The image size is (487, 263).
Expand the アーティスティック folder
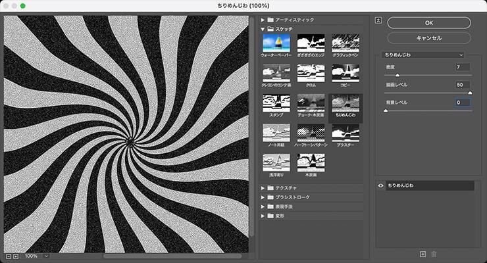click(x=263, y=20)
